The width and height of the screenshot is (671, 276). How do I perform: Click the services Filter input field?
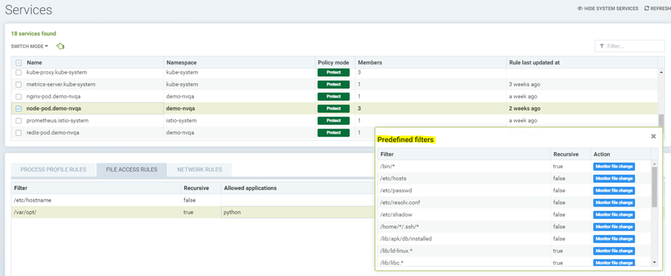(633, 46)
